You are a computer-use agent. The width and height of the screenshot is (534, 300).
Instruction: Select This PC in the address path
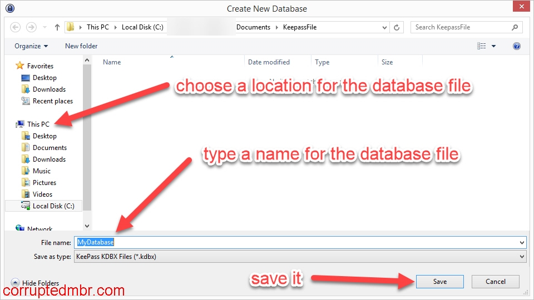tap(98, 27)
